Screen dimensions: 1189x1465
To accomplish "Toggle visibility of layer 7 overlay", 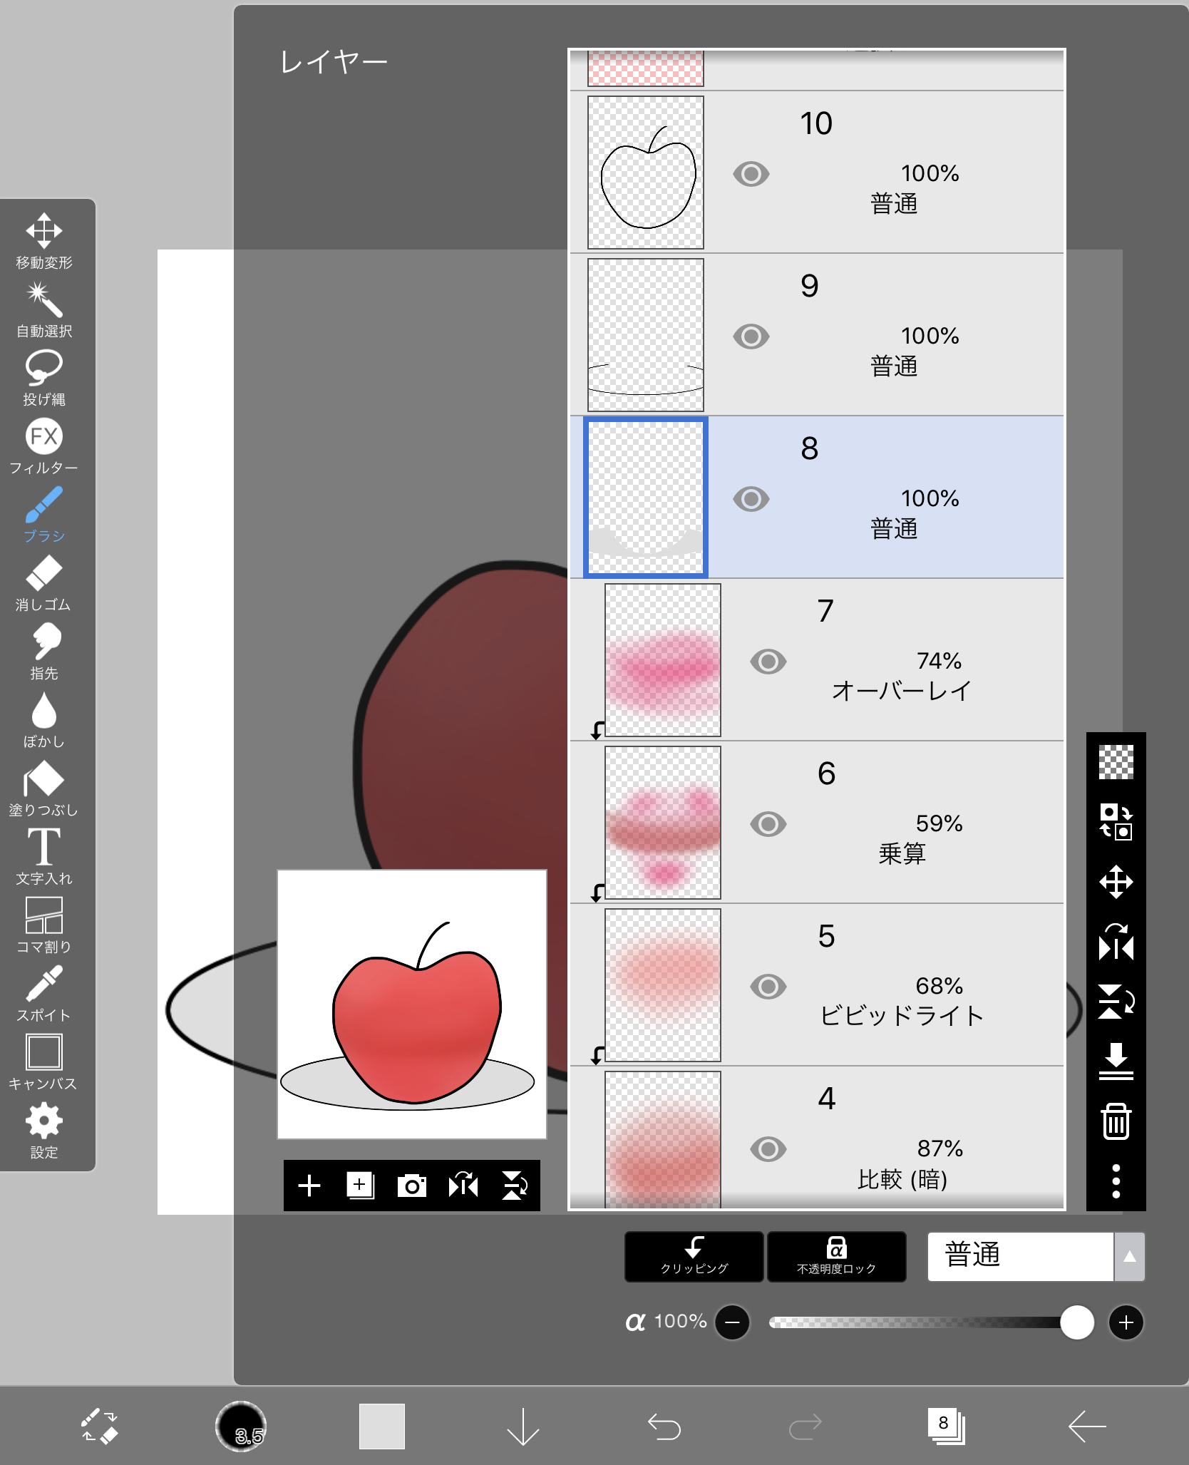I will click(x=768, y=661).
